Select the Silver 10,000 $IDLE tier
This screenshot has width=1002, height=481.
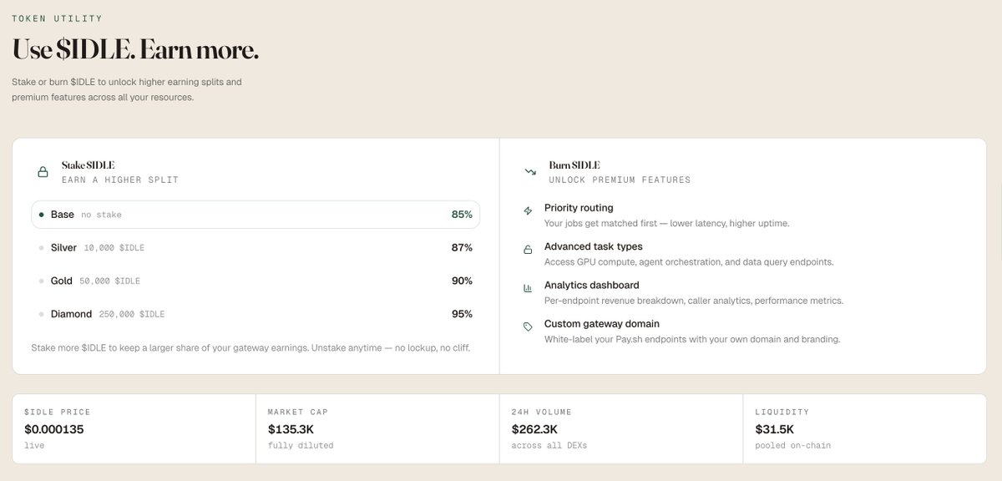coord(256,248)
